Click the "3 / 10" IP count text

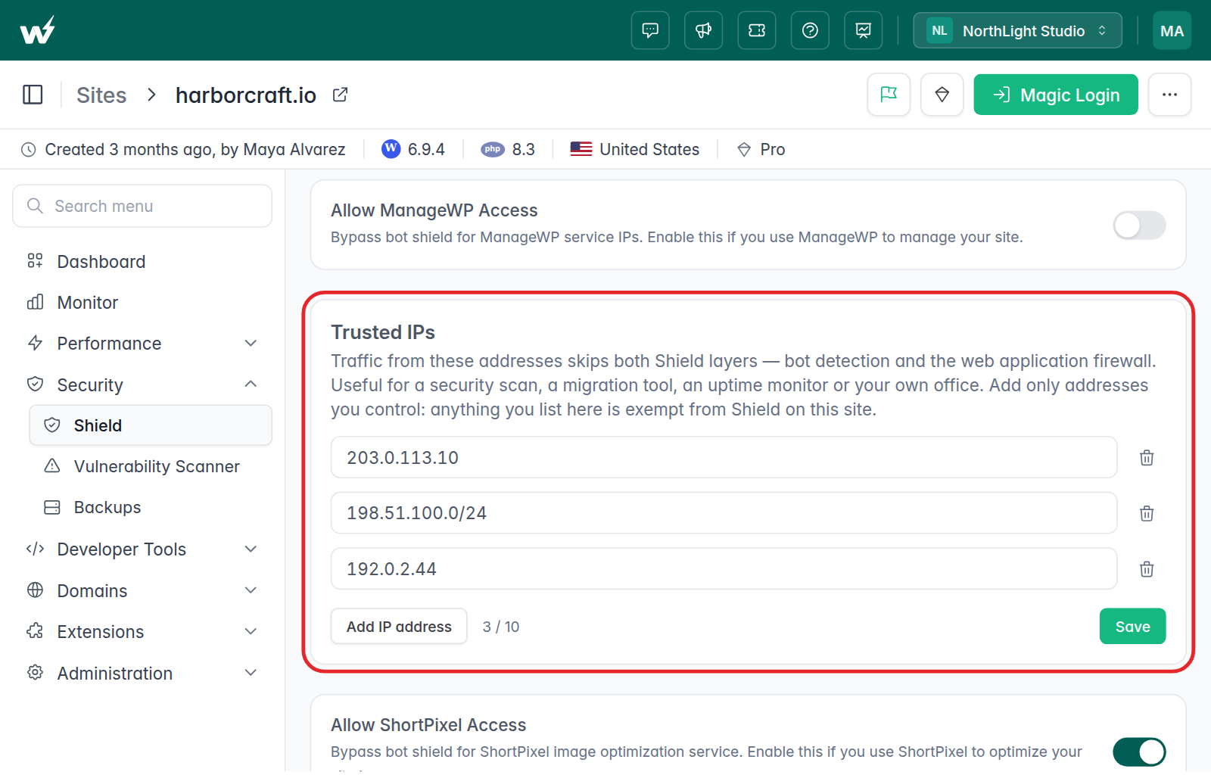(501, 627)
